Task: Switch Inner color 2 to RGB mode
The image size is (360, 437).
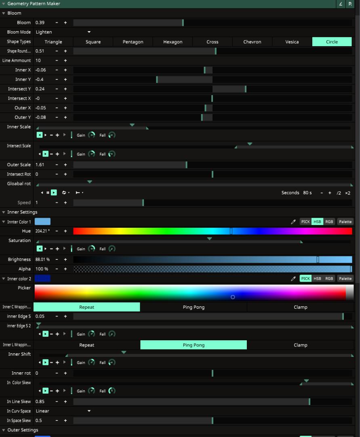Action: 329,279
